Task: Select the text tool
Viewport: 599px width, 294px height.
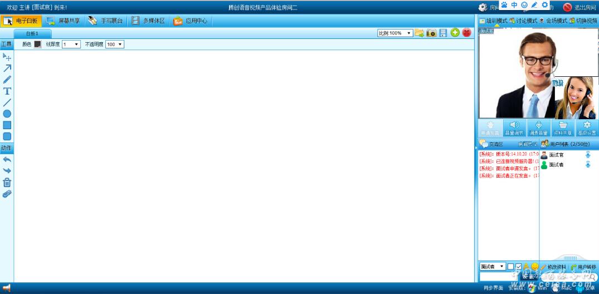Action: click(x=7, y=91)
